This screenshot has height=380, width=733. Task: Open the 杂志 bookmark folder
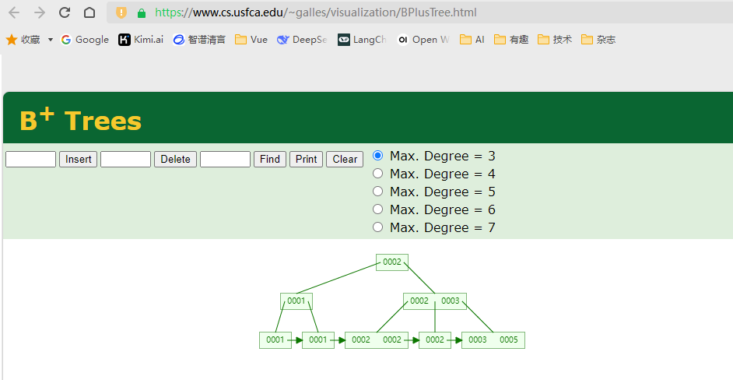coord(598,40)
